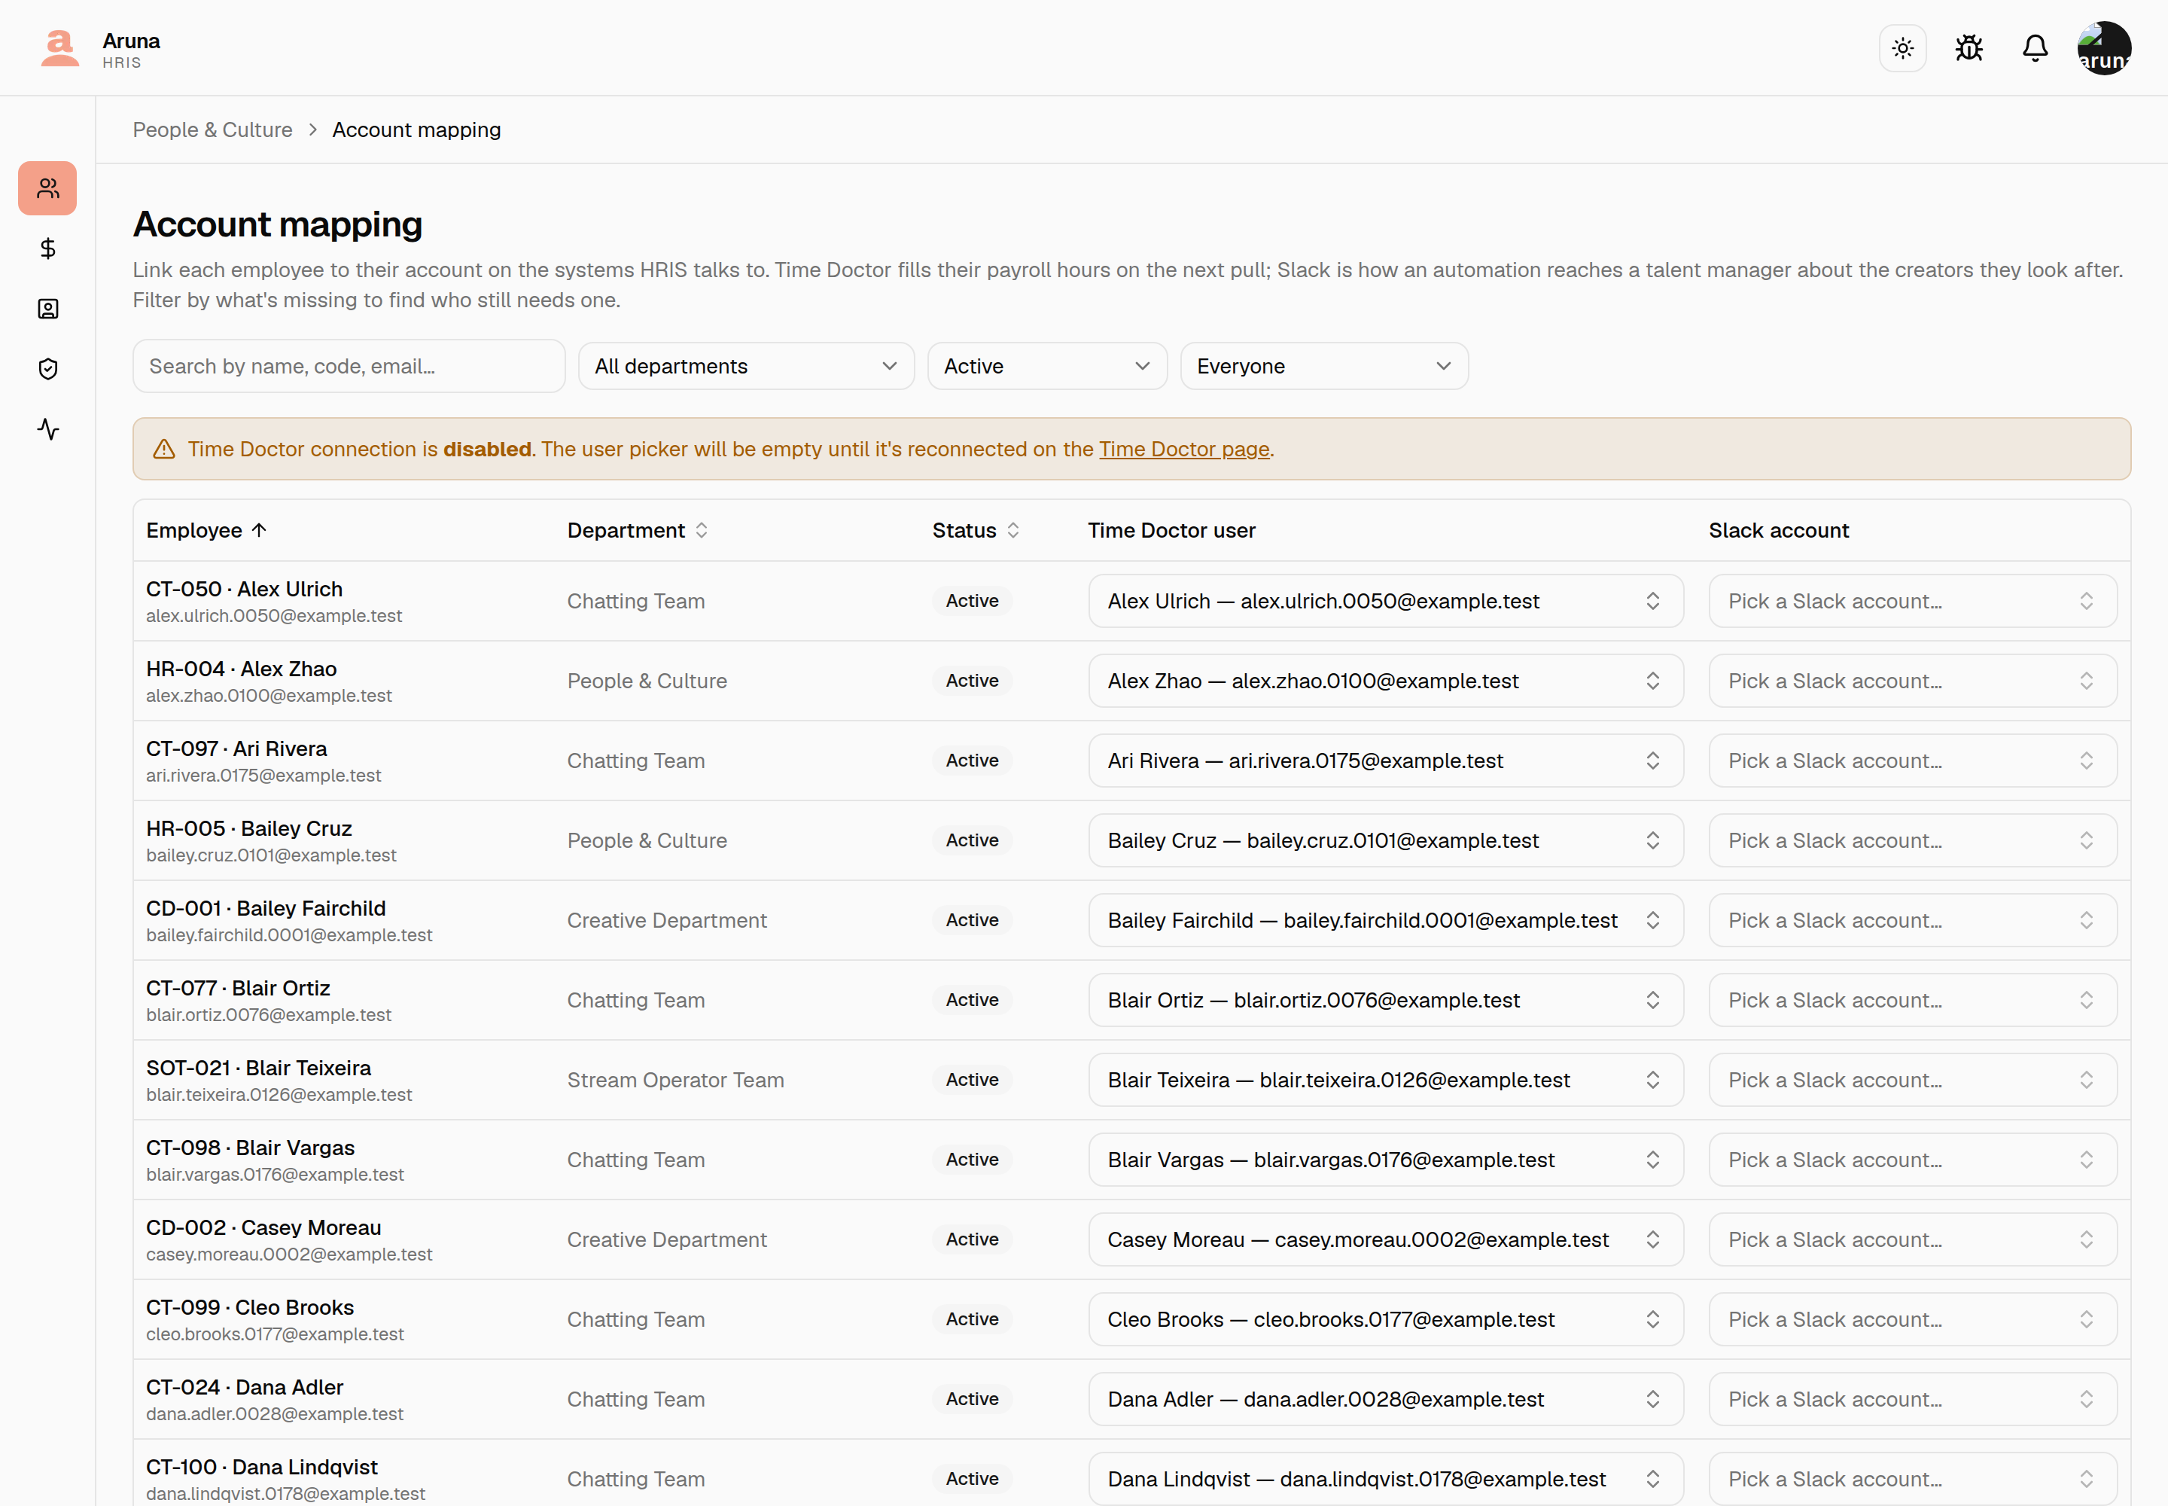Follow the Time Doctor page link

1183,449
